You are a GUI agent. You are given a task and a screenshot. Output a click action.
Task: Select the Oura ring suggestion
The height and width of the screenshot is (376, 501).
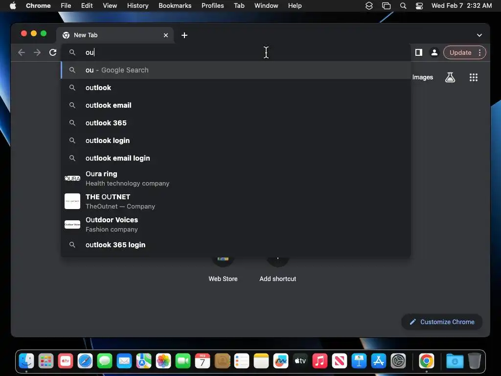236,178
